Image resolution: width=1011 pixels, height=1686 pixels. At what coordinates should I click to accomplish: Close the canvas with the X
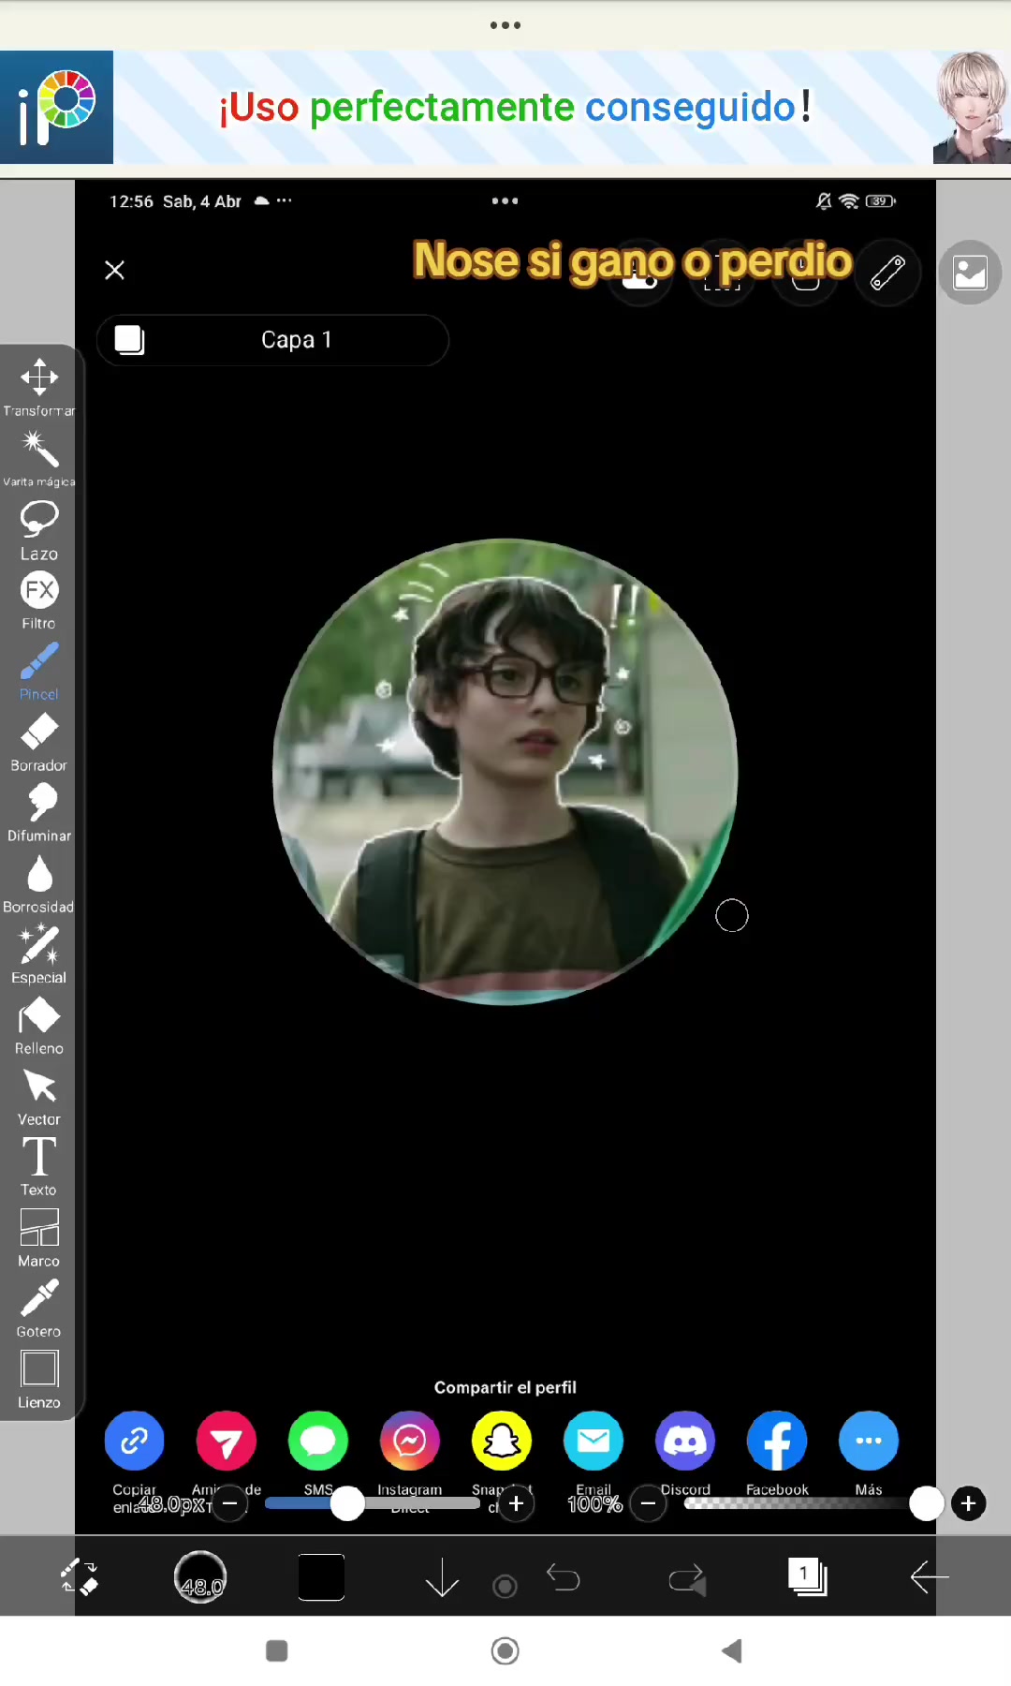pos(114,271)
